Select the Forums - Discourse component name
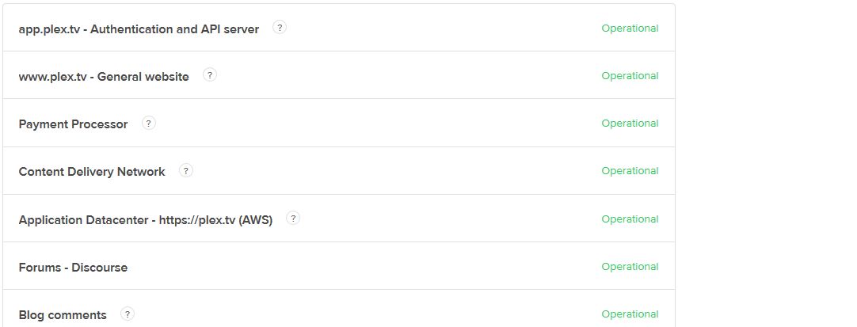The height and width of the screenshot is (327, 857). click(73, 268)
